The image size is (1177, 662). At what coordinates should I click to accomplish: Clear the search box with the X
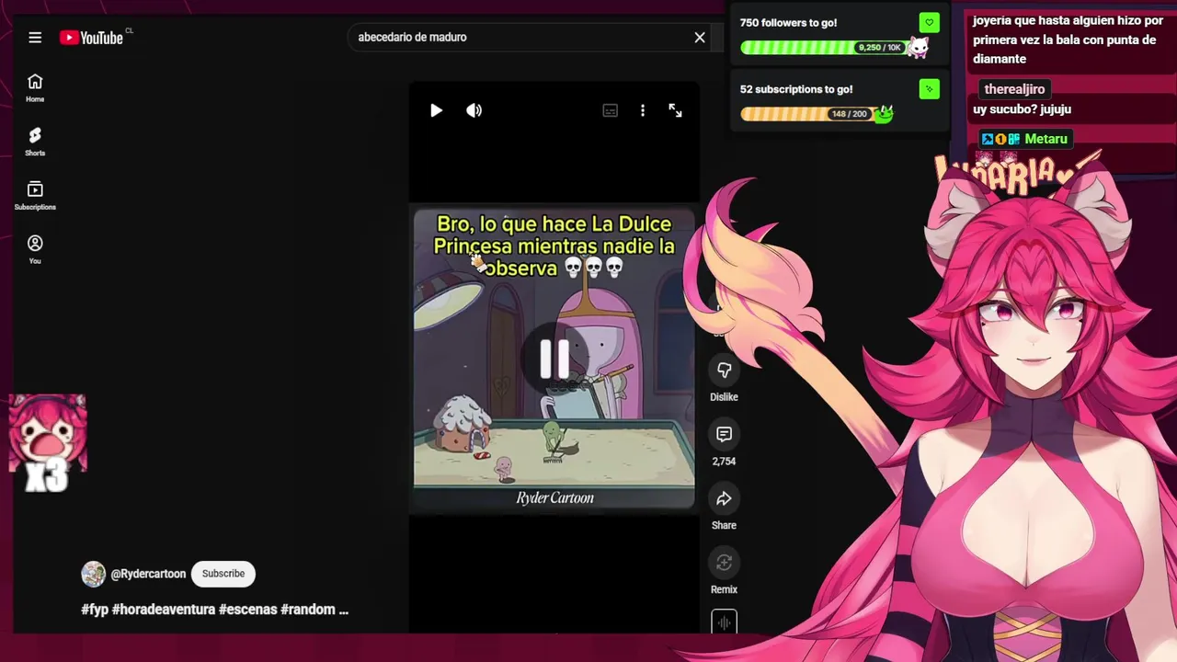click(700, 38)
